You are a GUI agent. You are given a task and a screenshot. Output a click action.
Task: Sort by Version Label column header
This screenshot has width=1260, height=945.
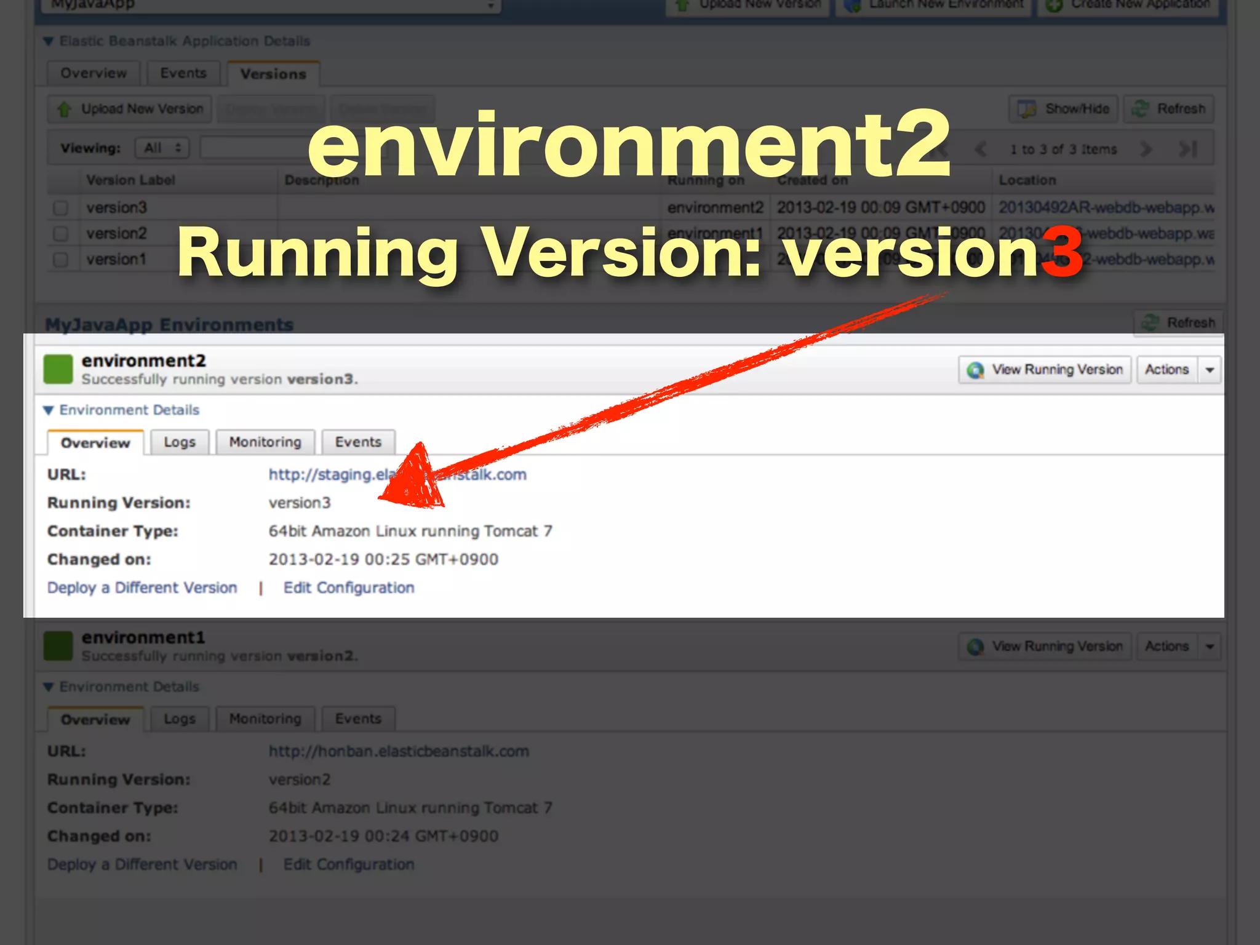click(130, 180)
